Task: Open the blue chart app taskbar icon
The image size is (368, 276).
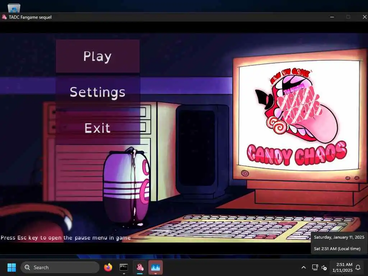Action: 155,267
